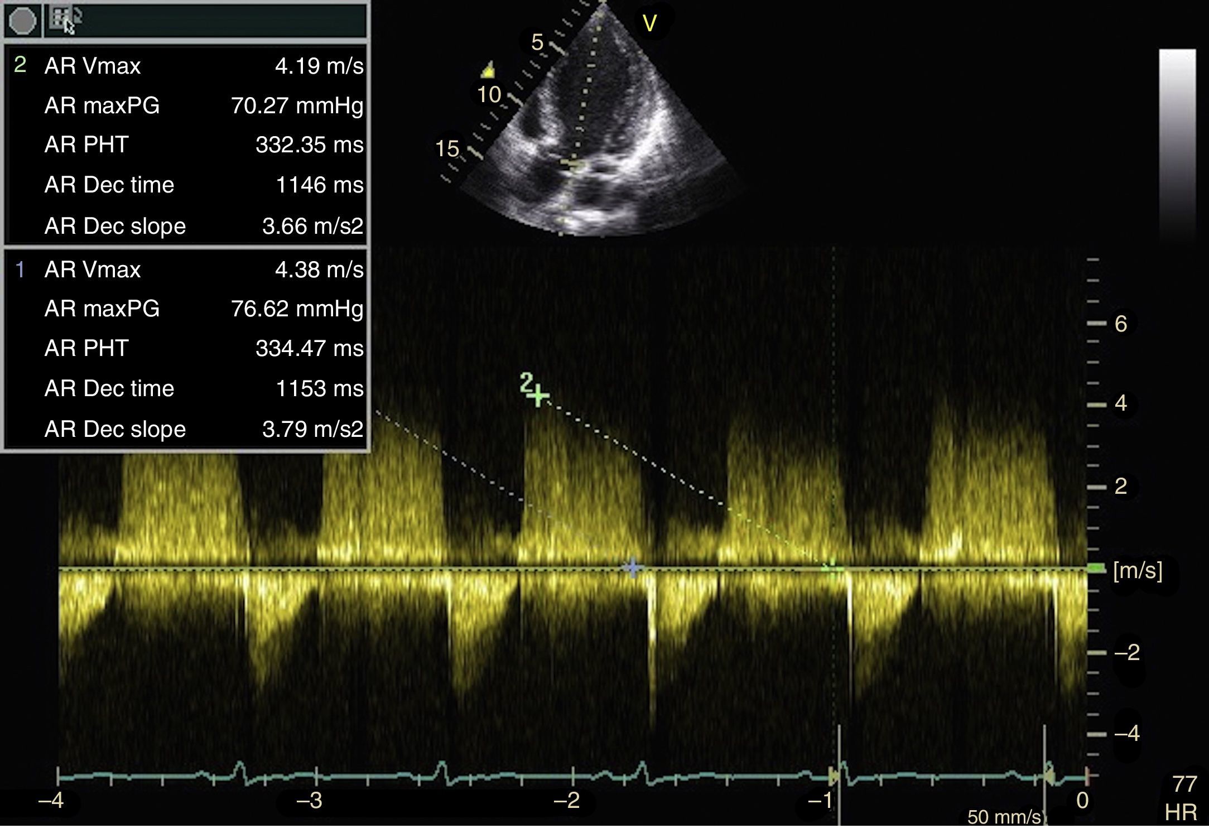Click the green baseline marker near m/s

[1096, 569]
